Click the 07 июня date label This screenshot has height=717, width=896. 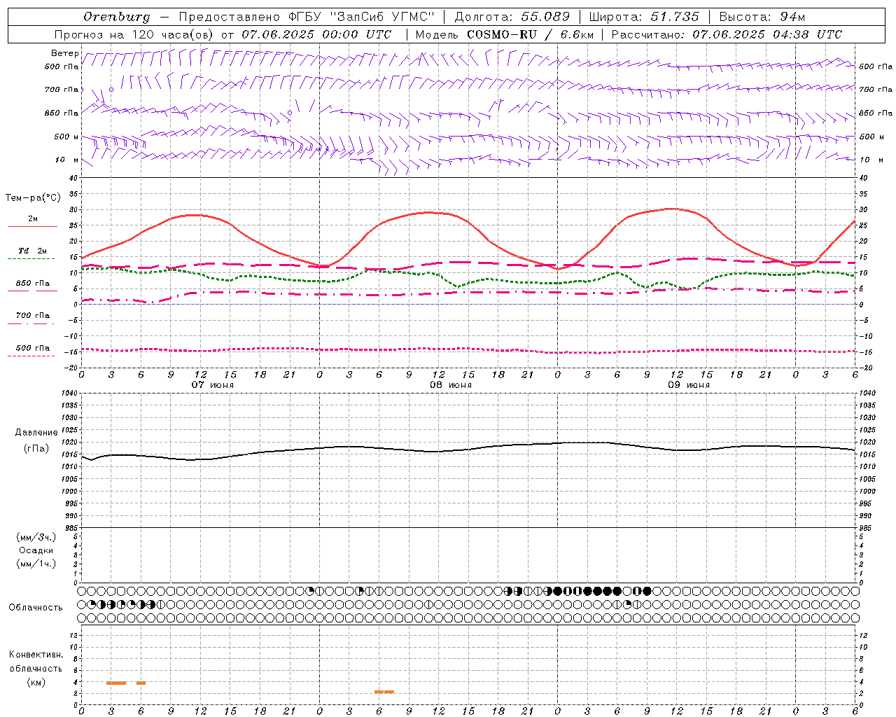coord(213,385)
